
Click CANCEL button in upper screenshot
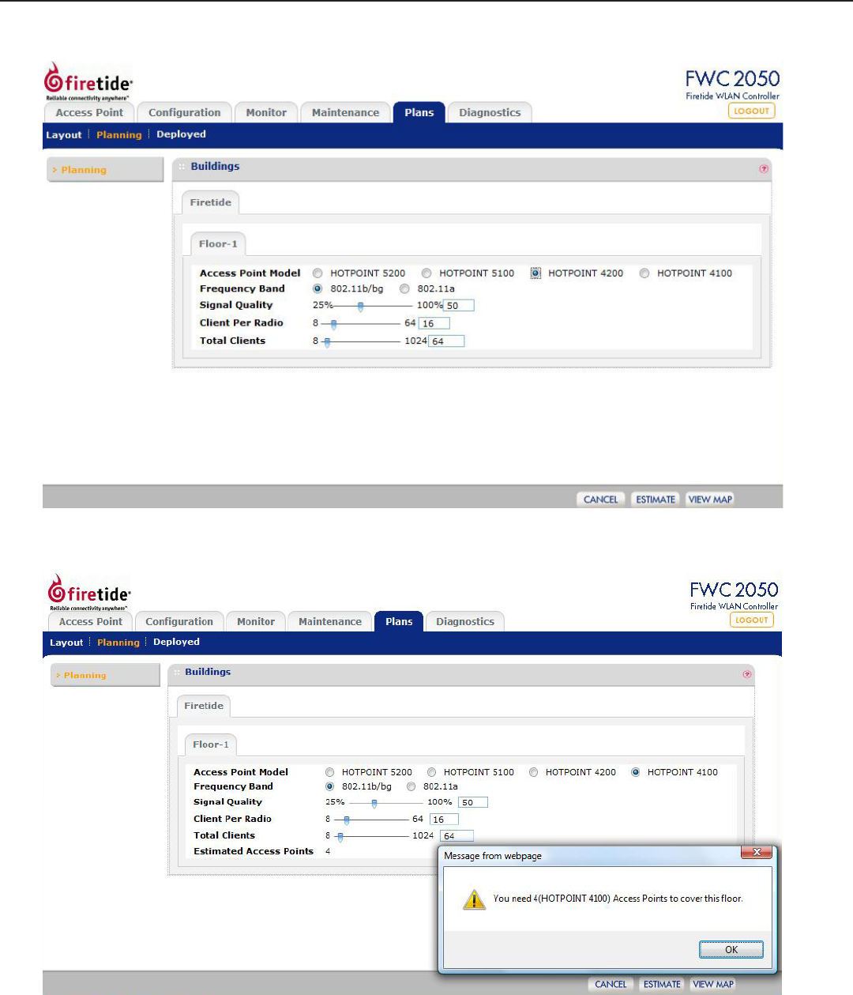point(601,499)
